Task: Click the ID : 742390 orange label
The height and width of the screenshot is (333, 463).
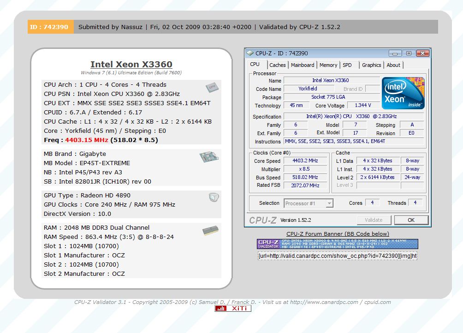Action: [50, 27]
